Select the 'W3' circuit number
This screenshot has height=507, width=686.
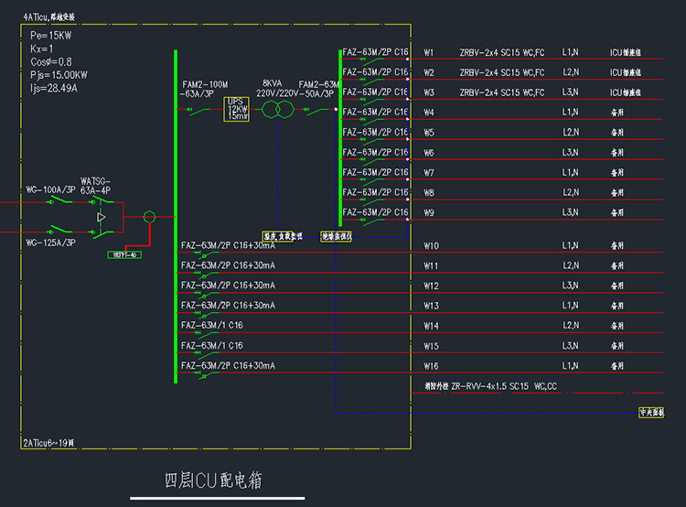pyautogui.click(x=429, y=92)
